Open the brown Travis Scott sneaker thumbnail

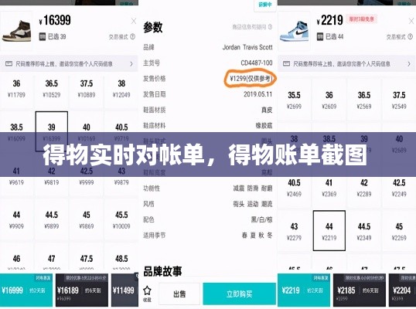coord(16,31)
